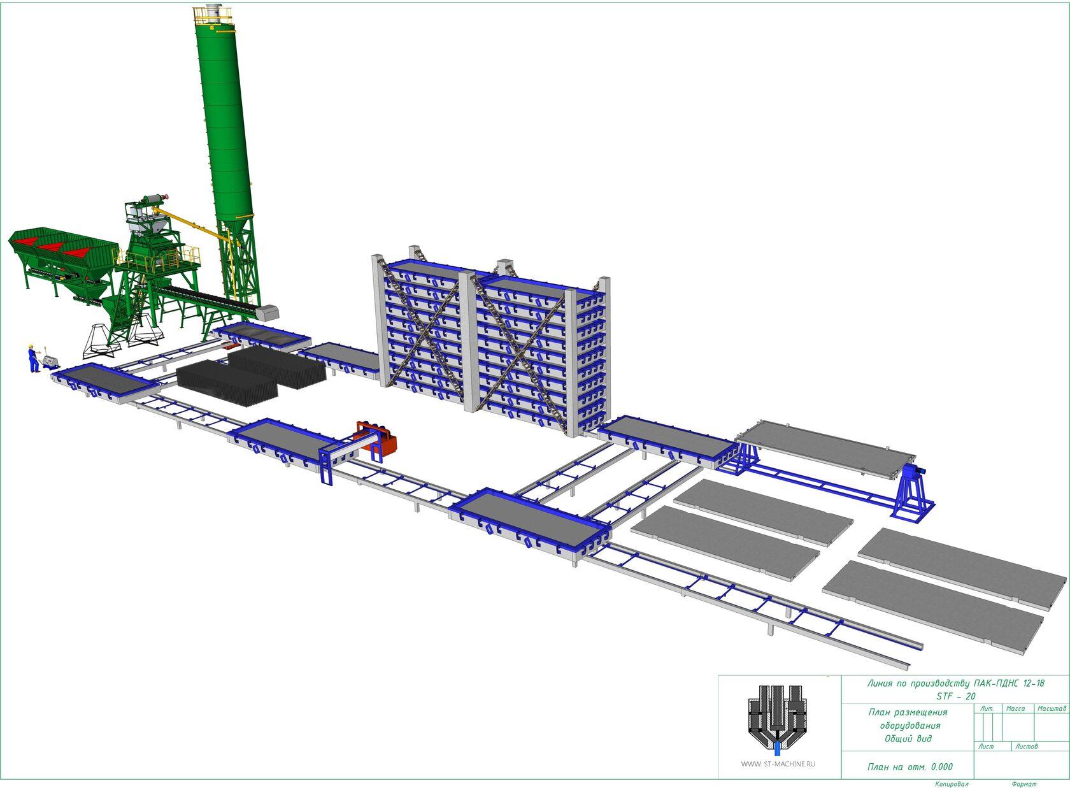Click the 'Формат' label below the frame
This screenshot has height=788, width=1070.
pos(1024,784)
